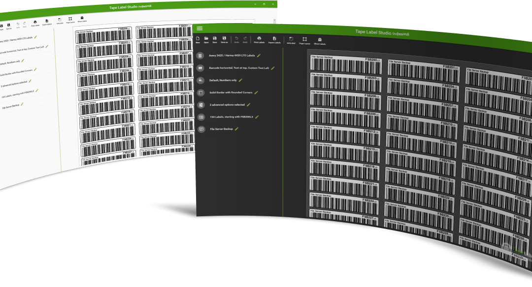This screenshot has height=287, width=532.
Task: Select 'Avery 3420 / Herma 4459 LTO Labels' text, dark window
Action: pos(232,55)
